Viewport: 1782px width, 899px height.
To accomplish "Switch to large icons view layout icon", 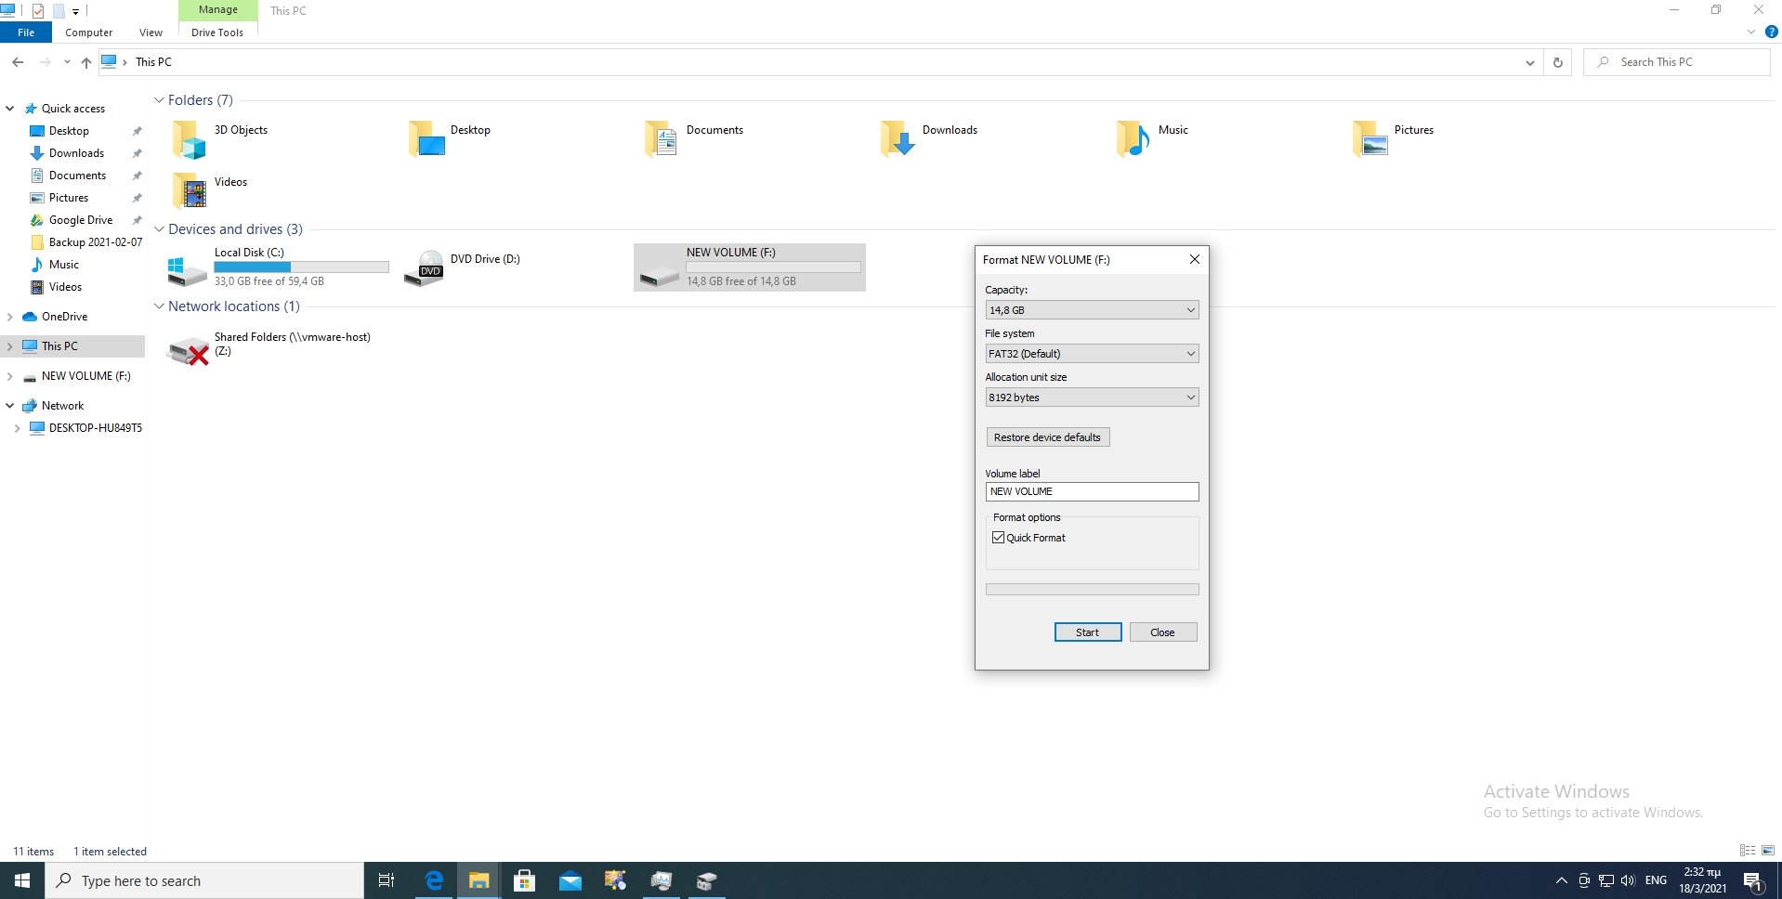I will [x=1767, y=851].
